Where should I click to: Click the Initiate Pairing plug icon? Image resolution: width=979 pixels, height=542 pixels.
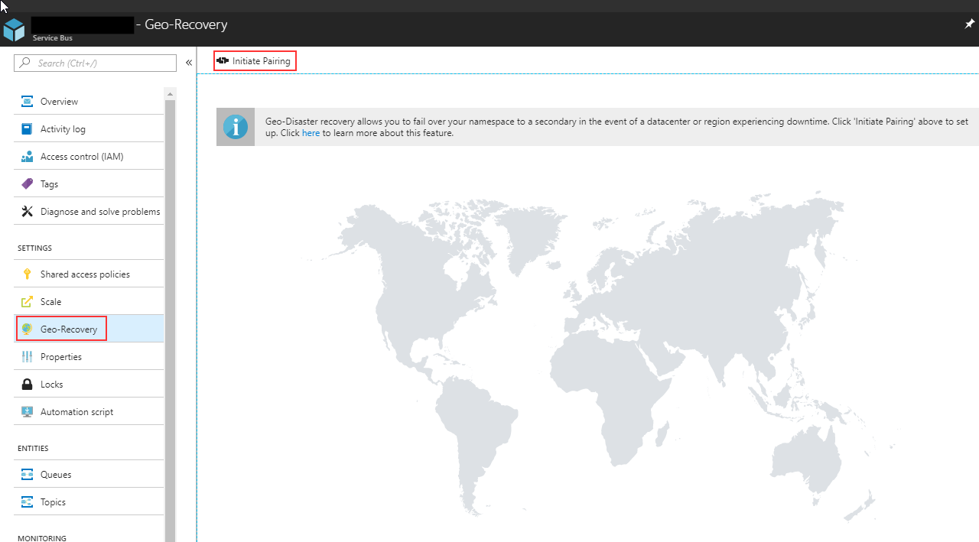click(x=223, y=60)
